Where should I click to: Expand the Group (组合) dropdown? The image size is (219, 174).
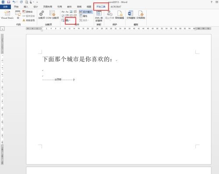click(x=84, y=20)
